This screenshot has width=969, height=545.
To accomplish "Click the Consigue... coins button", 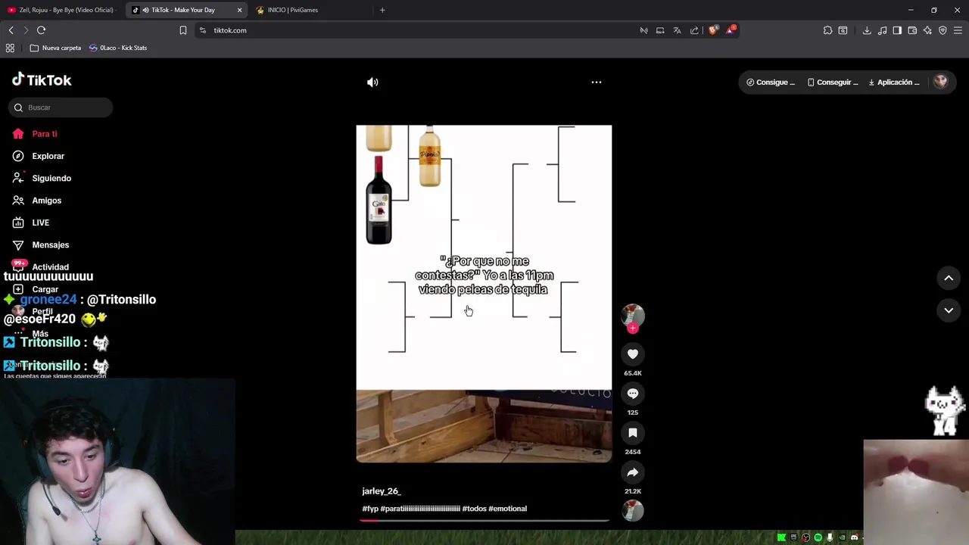I will click(x=771, y=83).
